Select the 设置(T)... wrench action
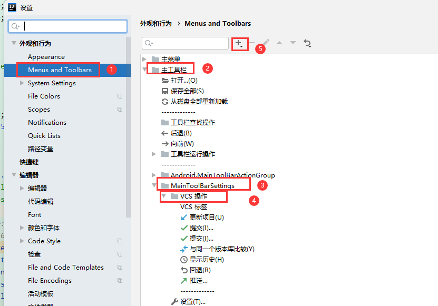The image size is (438, 306). (x=192, y=301)
